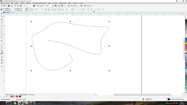Expand the Open file dropdown arrow
Image resolution: width=187 pixels, height=105 pixels.
pos(6,6)
